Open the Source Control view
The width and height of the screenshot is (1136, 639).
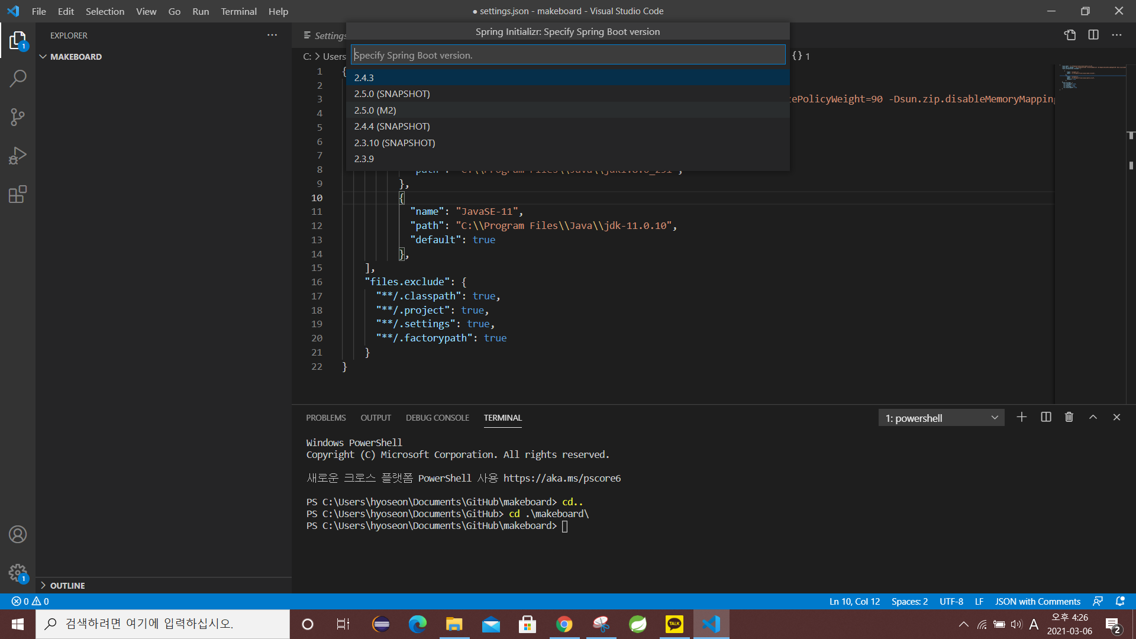coord(18,117)
